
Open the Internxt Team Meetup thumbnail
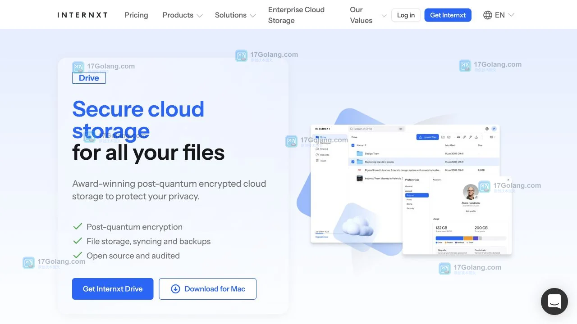pos(360,178)
